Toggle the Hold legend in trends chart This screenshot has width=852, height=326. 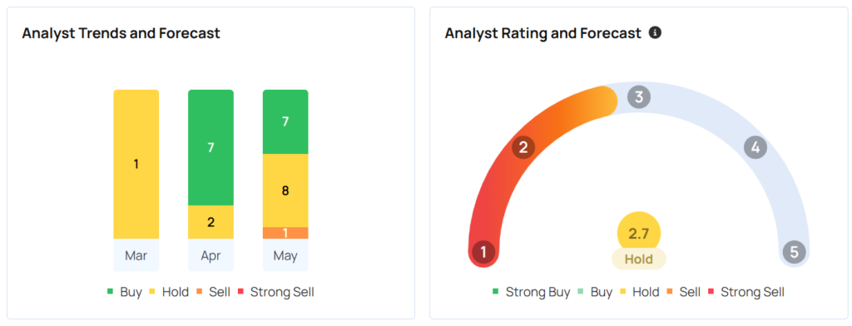click(169, 292)
